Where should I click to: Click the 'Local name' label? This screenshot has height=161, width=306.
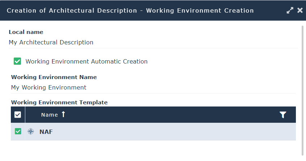26,32
